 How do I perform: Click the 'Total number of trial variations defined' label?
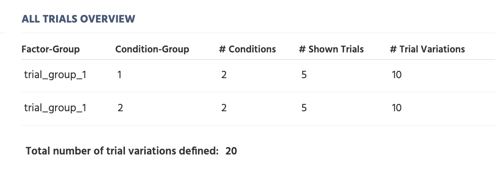[x=122, y=151]
